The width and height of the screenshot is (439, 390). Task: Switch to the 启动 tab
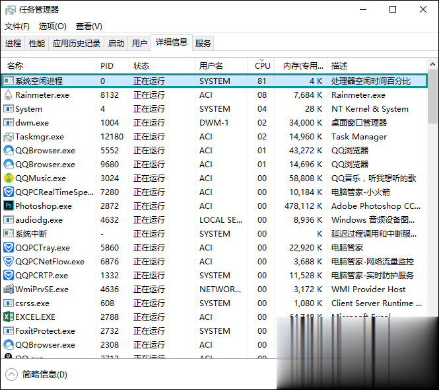click(x=116, y=43)
